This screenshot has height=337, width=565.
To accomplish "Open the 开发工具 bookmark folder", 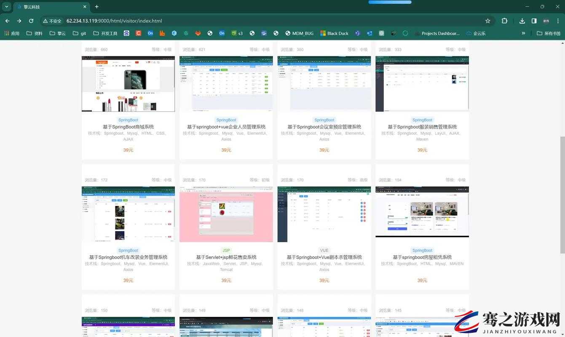I will coord(105,33).
